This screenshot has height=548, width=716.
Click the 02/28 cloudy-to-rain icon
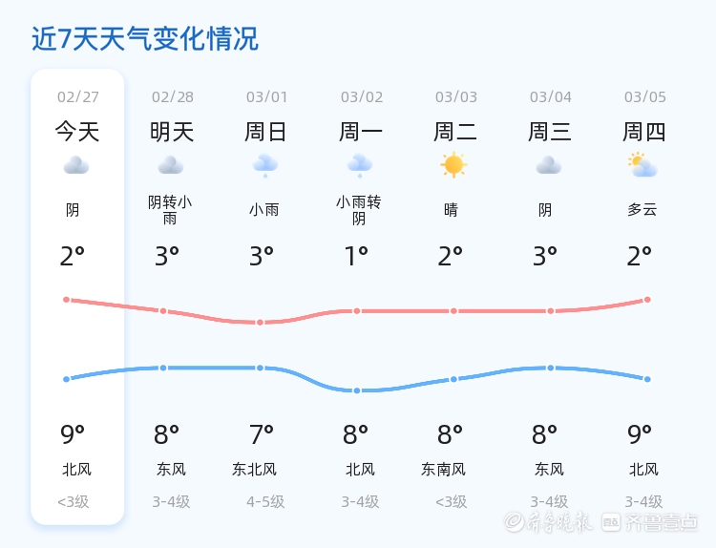[x=171, y=166]
